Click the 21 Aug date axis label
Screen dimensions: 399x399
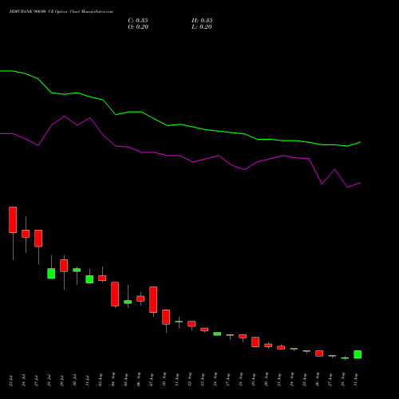[x=279, y=380]
